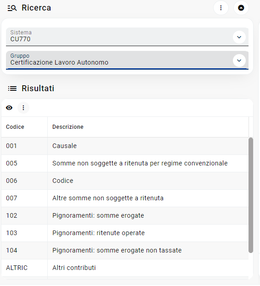The height and width of the screenshot is (286, 260).
Task: Click the Gruppo Certificazione Lavoro Autonomo field
Action: pos(127,60)
